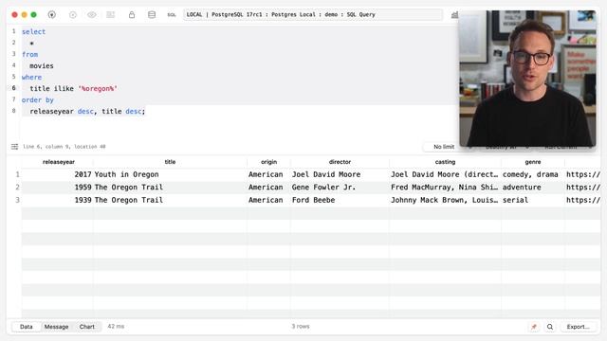Sort by releaseyear column header
Screen dimensions: 607x341
click(x=59, y=162)
